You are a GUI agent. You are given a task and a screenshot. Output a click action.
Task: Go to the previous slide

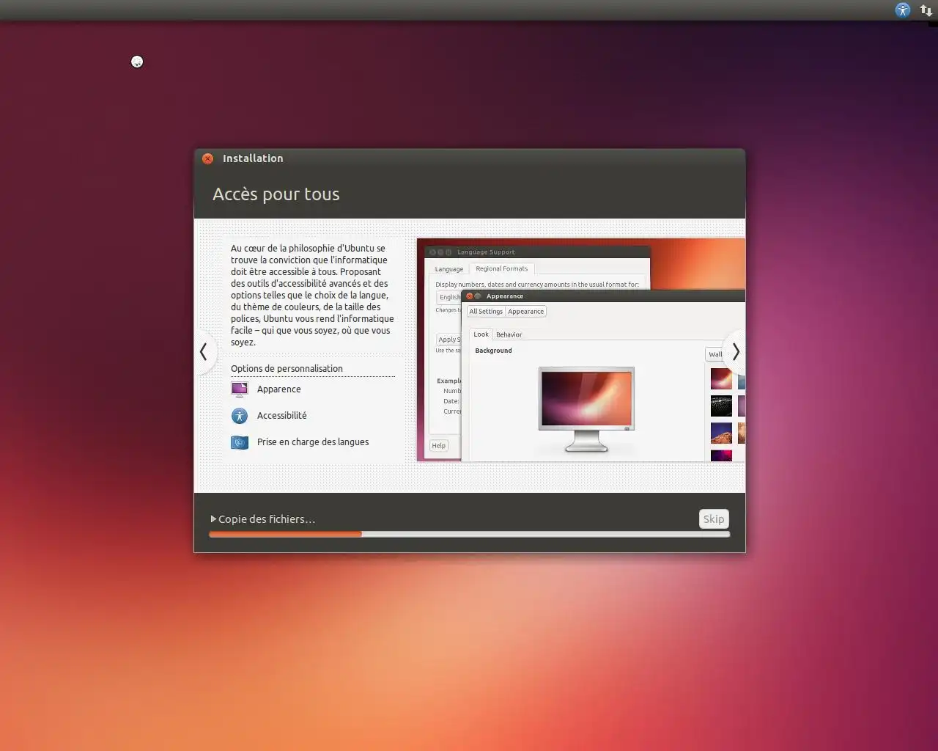204,352
